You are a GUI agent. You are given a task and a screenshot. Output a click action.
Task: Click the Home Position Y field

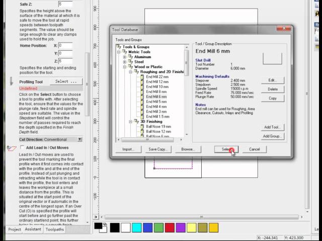click(65, 53)
